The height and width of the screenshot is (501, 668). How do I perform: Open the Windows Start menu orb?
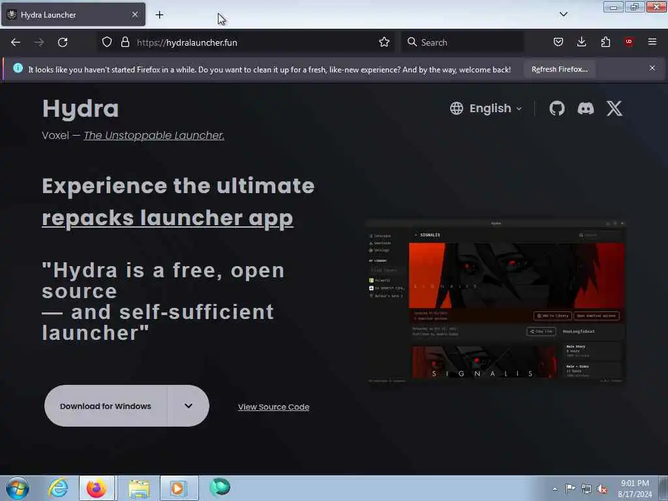(x=18, y=488)
